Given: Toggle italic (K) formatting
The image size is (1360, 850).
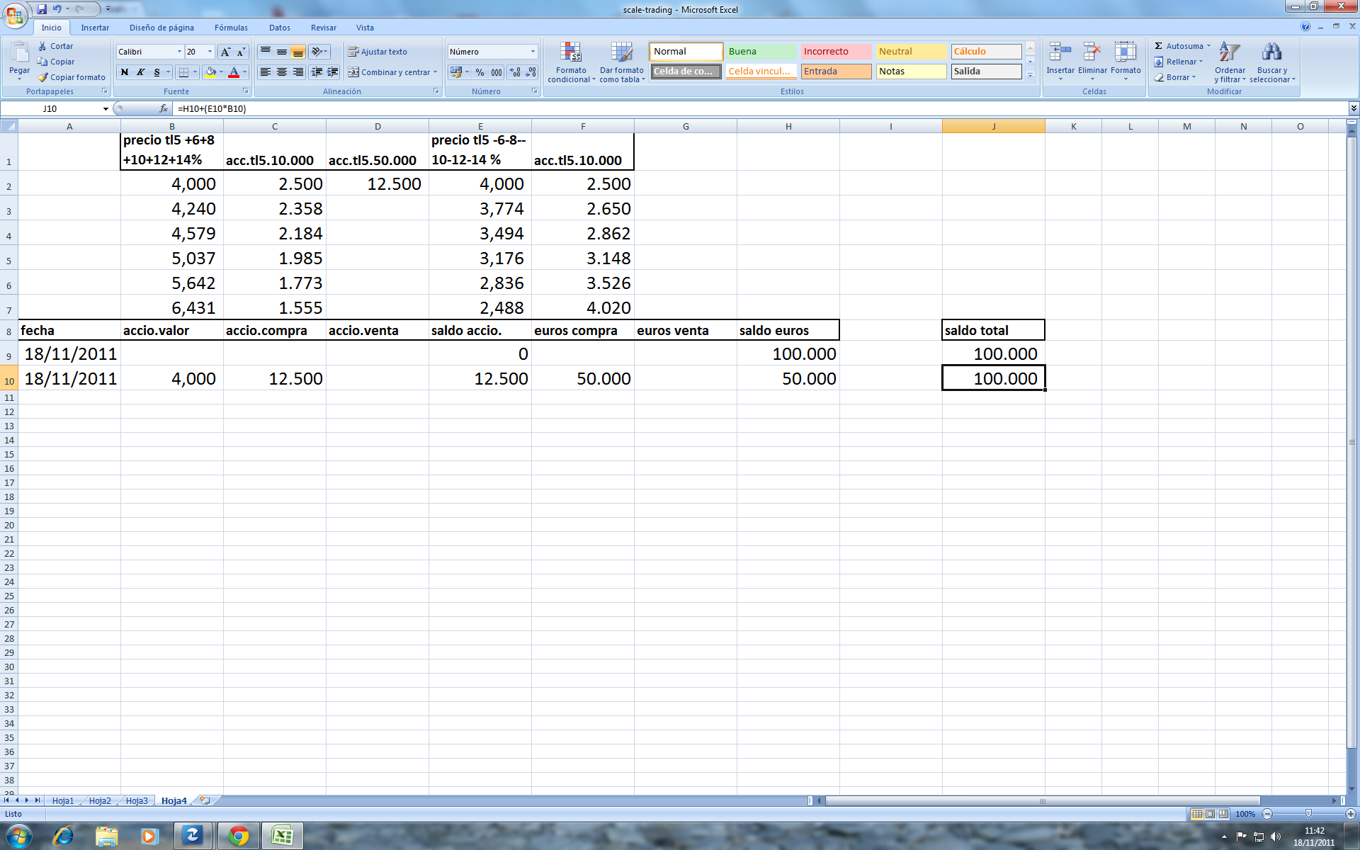Looking at the screenshot, I should [x=140, y=72].
